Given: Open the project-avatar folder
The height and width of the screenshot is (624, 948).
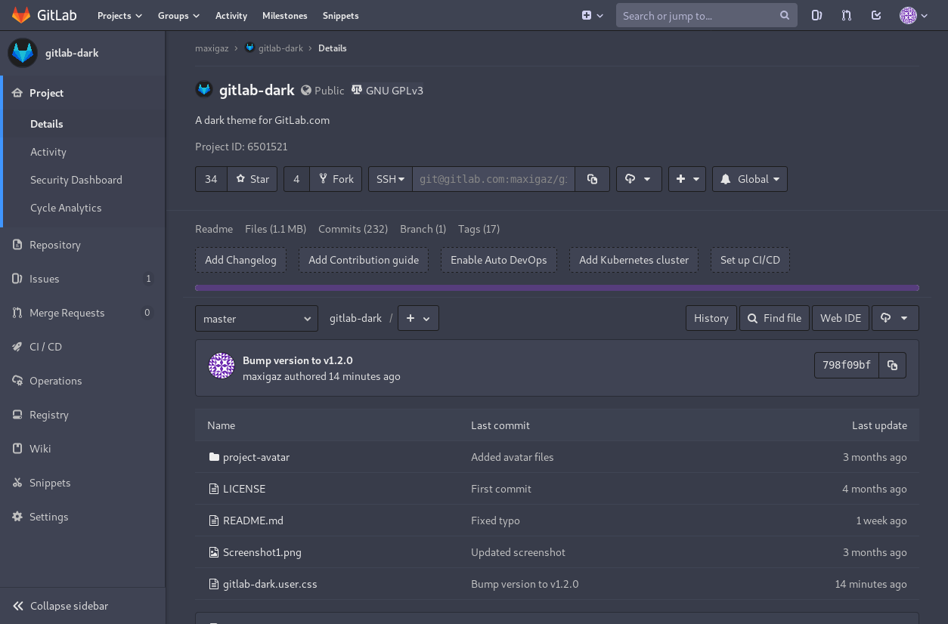Looking at the screenshot, I should (256, 457).
